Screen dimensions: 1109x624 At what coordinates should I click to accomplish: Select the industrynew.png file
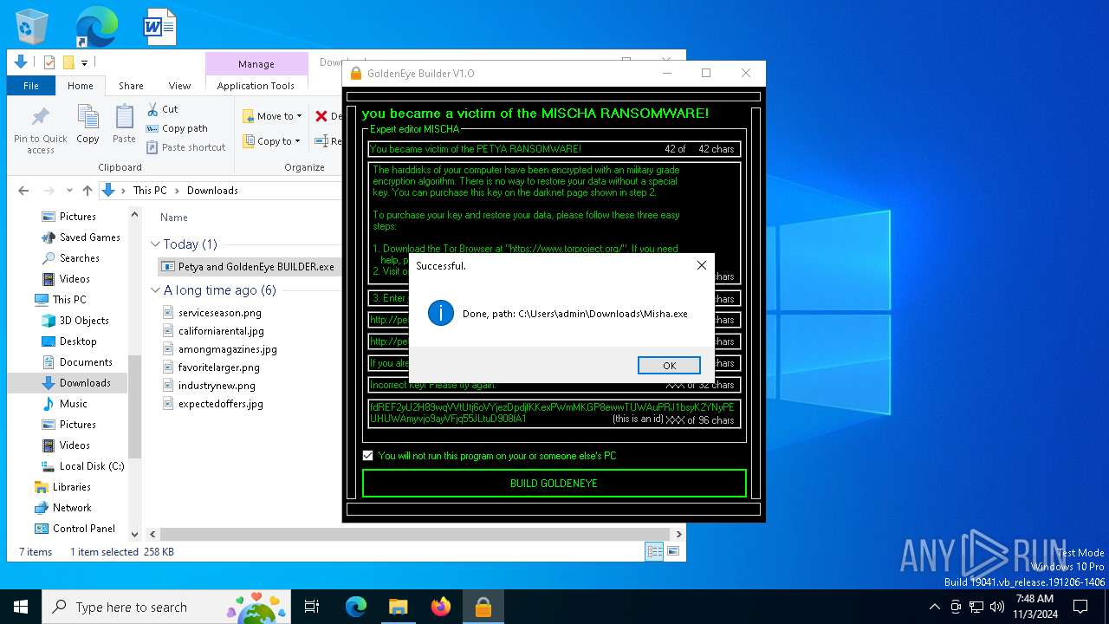click(x=209, y=386)
